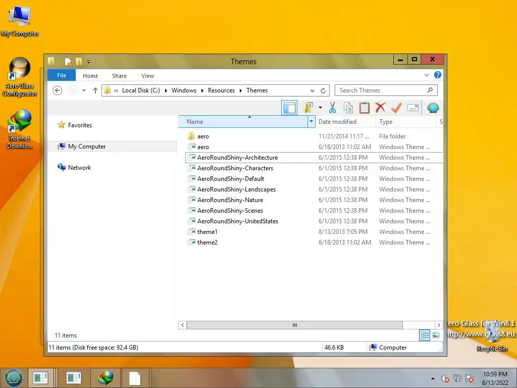517x388 pixels.
Task: Select Network in the navigation pane
Action: pos(79,167)
